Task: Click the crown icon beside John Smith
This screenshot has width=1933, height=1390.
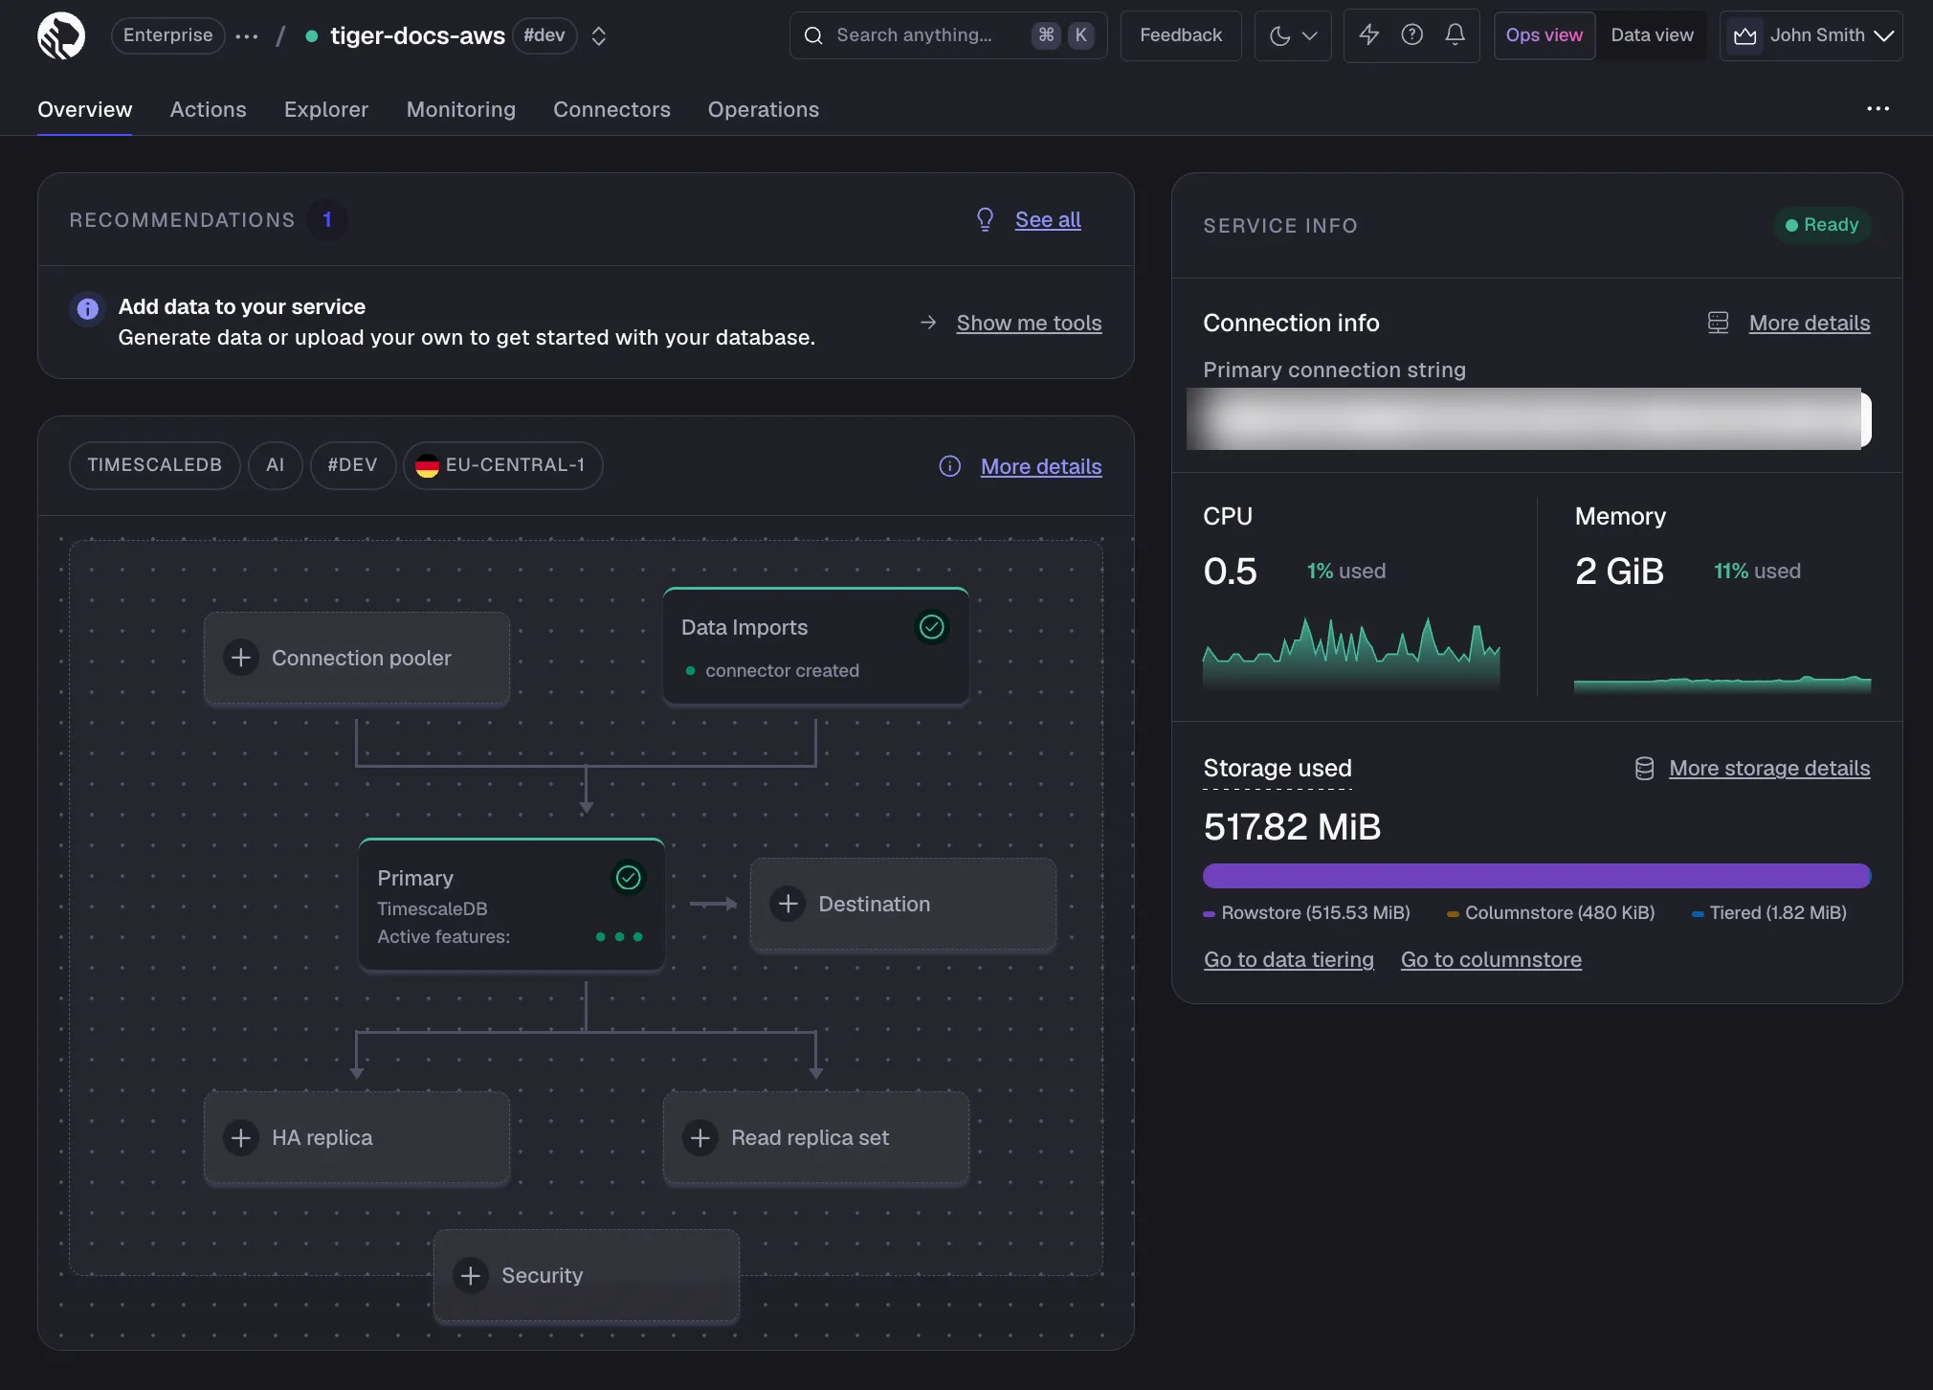Action: click(1744, 36)
